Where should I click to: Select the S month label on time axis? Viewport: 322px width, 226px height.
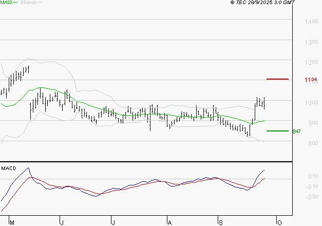(220, 222)
